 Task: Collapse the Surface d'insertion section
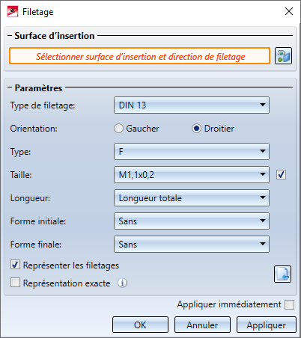pyautogui.click(x=10, y=36)
